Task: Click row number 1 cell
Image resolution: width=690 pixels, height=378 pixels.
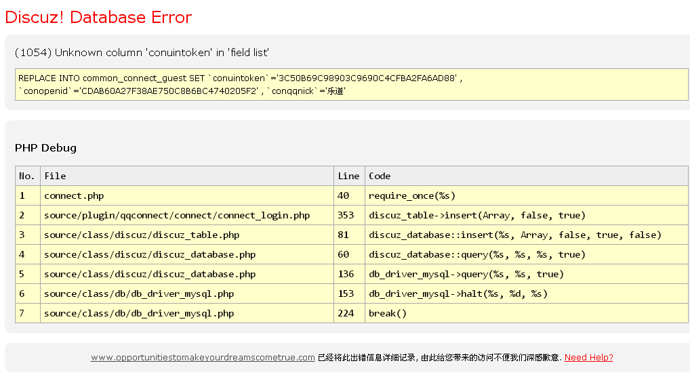Action: click(28, 196)
